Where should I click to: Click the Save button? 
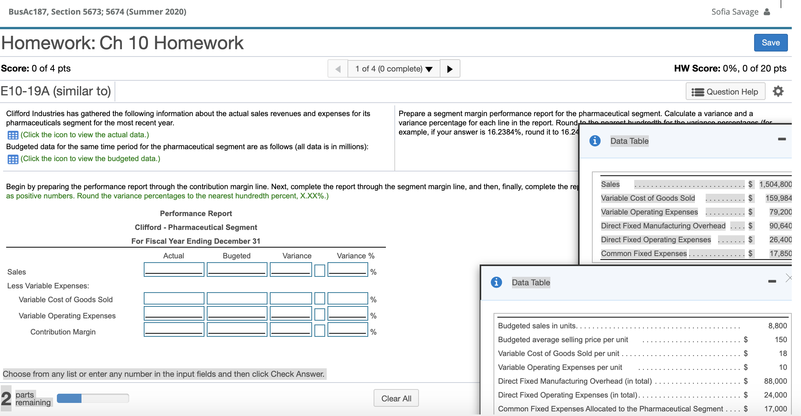(771, 42)
